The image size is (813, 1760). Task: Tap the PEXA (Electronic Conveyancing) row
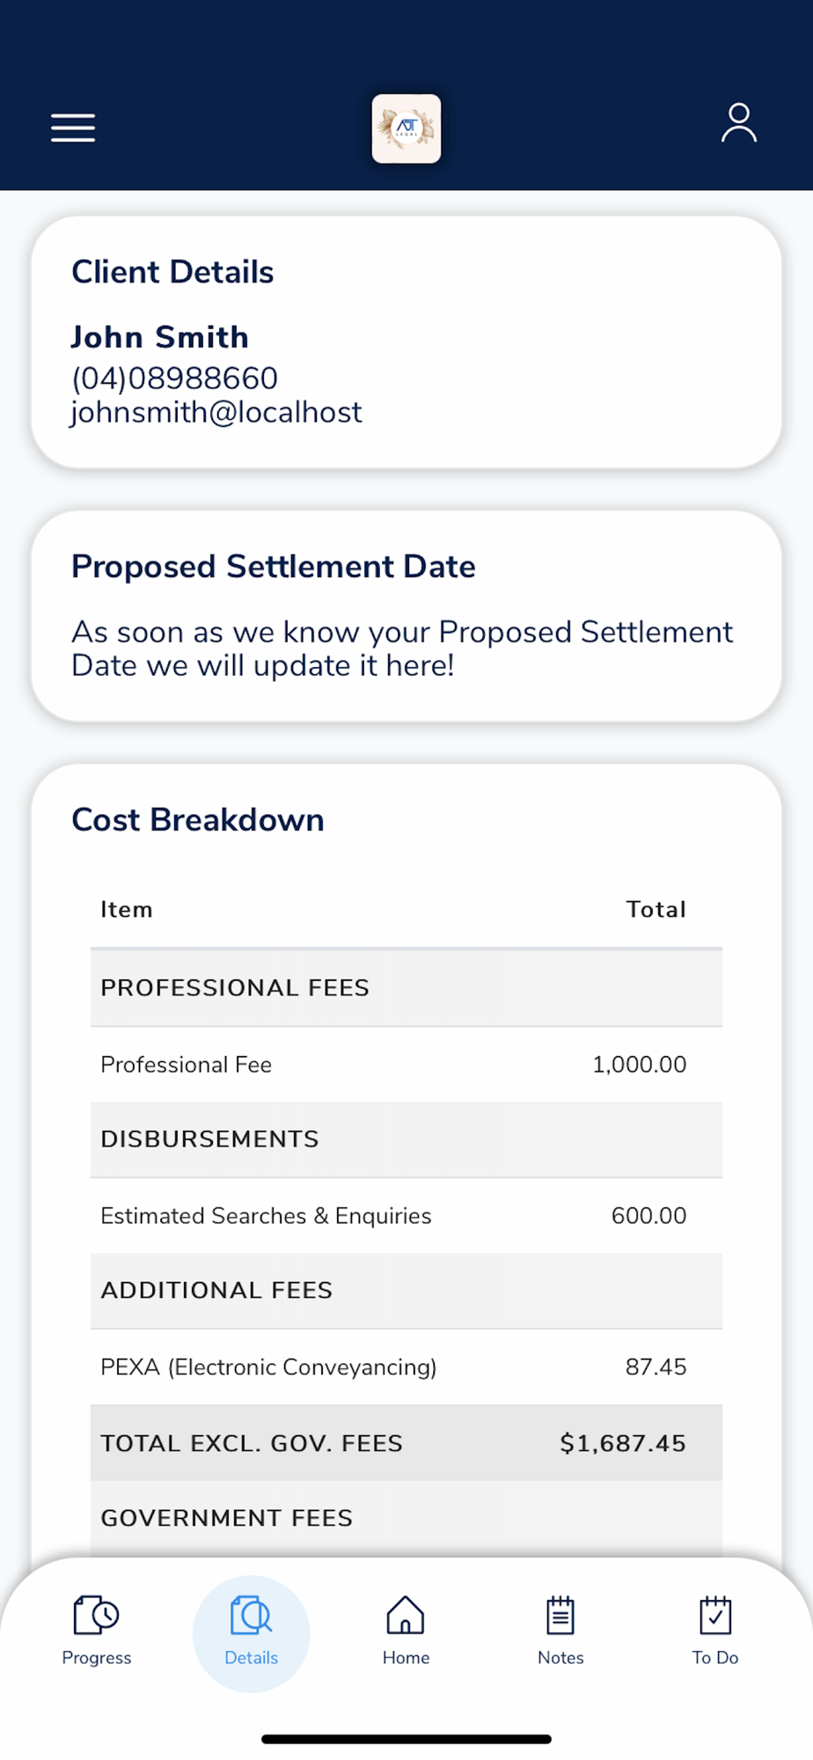(406, 1367)
